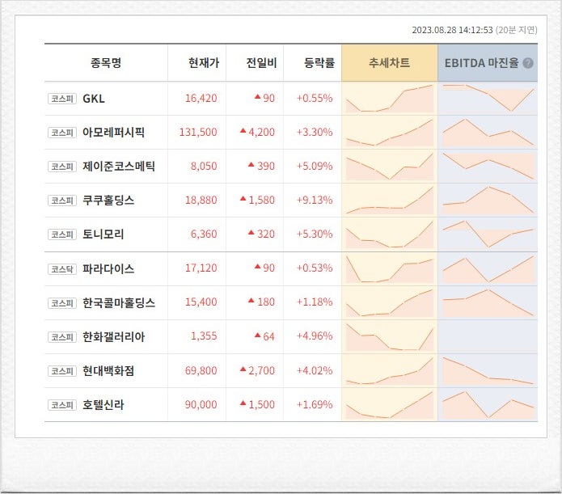Select the EBITDA 마진율 column header
Image resolution: width=562 pixels, height=494 pixels.
click(488, 63)
